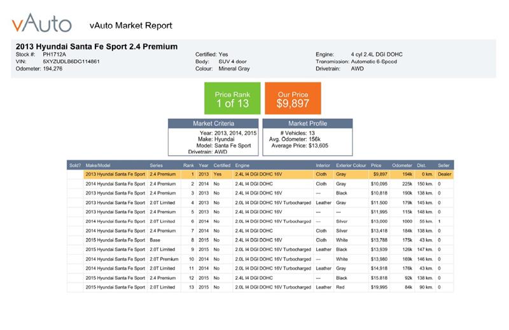Click the Interior column header
This screenshot has width=509, height=330.
pyautogui.click(x=323, y=165)
